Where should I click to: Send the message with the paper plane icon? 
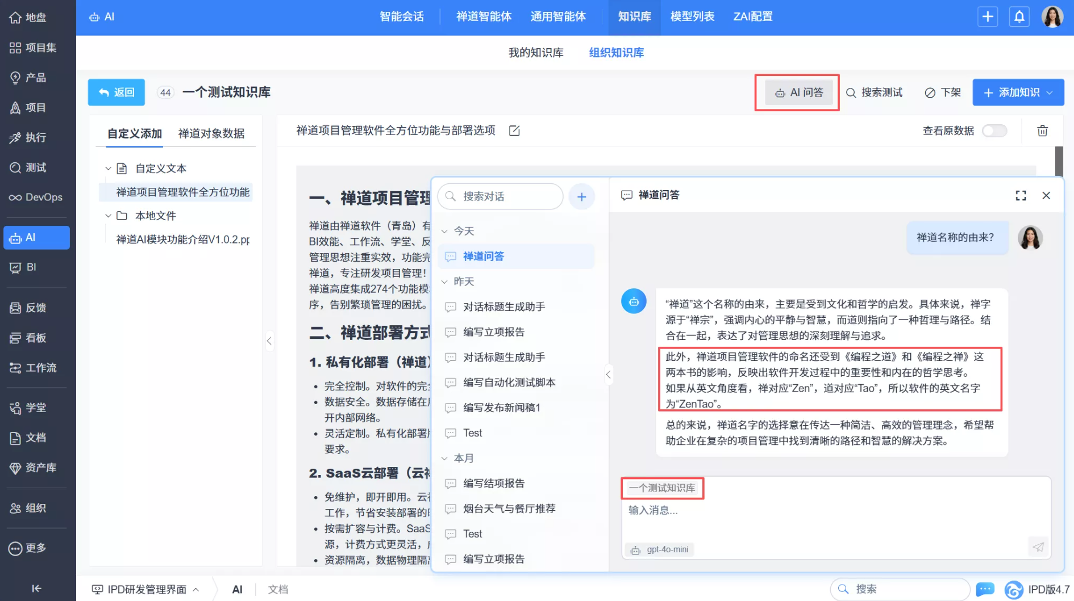point(1038,547)
